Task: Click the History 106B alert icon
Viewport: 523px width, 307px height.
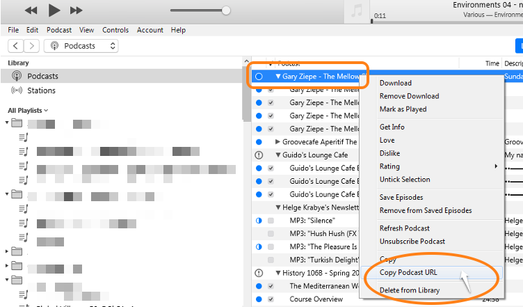Action: pos(259,273)
